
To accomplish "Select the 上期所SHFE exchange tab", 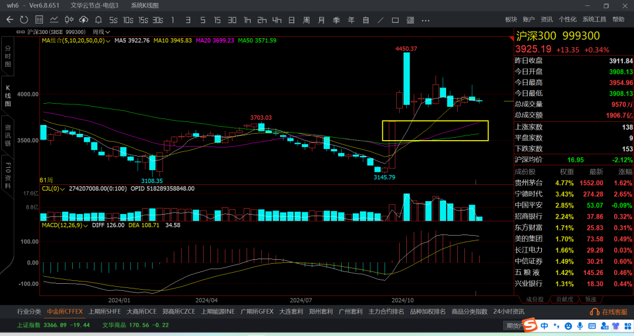I will click(x=104, y=311).
